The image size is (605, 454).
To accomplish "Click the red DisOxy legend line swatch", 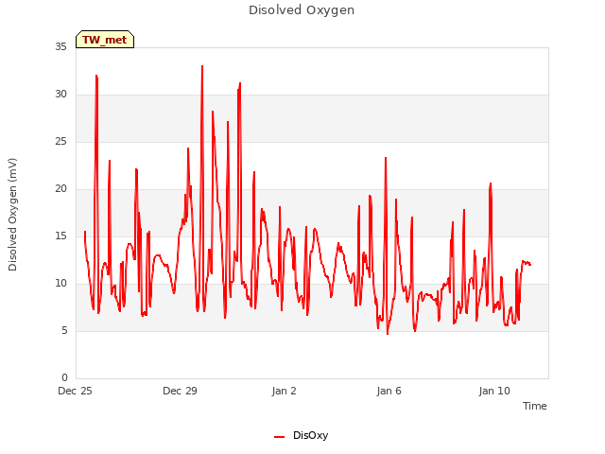I will pos(280,437).
